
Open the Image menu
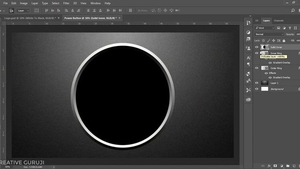click(24, 3)
